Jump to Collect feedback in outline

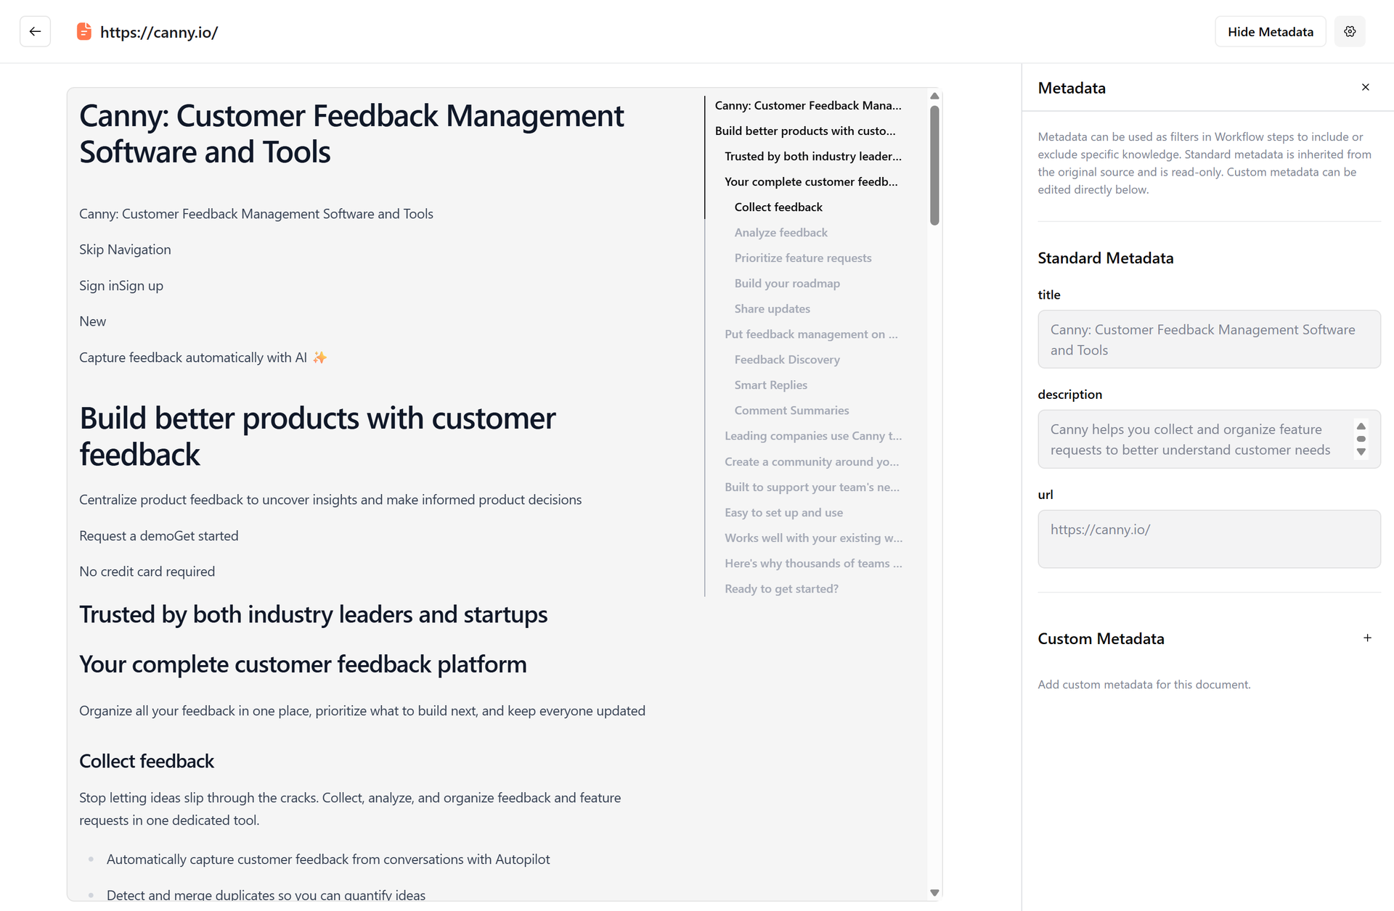point(778,207)
